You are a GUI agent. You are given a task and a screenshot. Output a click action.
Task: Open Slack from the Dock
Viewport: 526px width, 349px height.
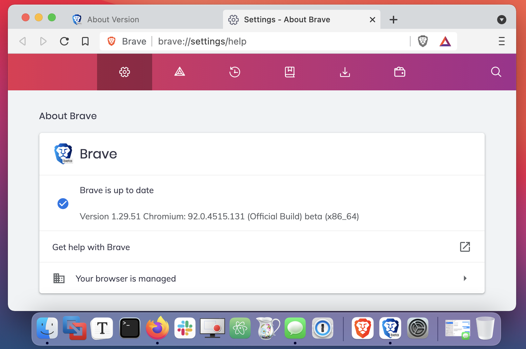click(x=185, y=328)
